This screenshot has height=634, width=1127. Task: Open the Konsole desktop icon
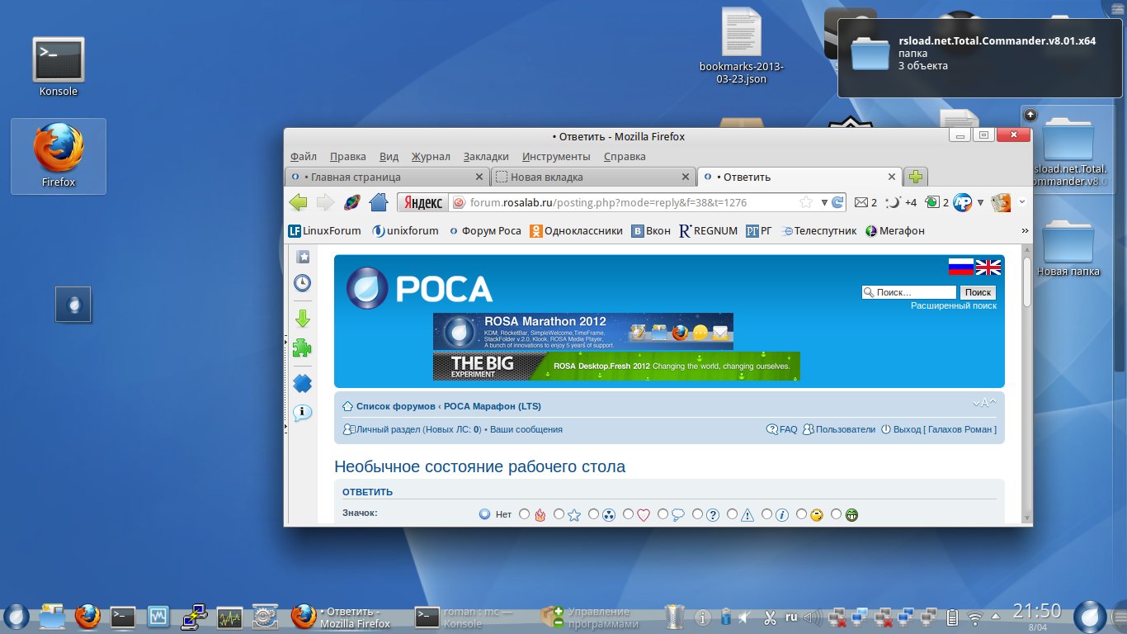pyautogui.click(x=59, y=67)
